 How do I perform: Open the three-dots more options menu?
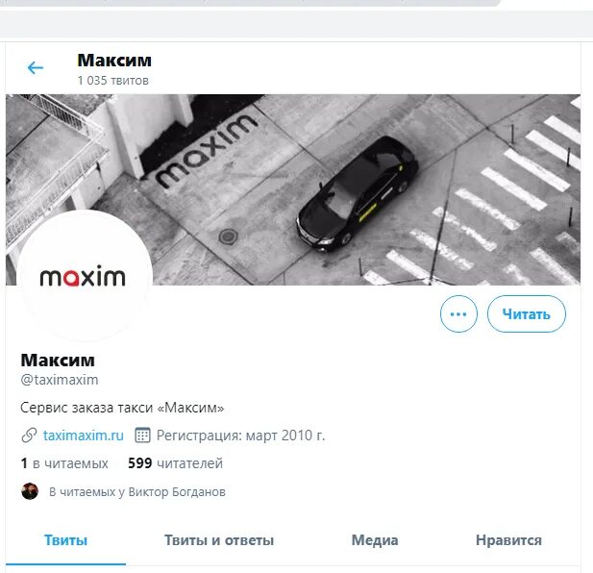458,314
